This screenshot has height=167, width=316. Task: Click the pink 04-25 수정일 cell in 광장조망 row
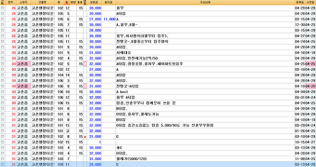[310, 64]
